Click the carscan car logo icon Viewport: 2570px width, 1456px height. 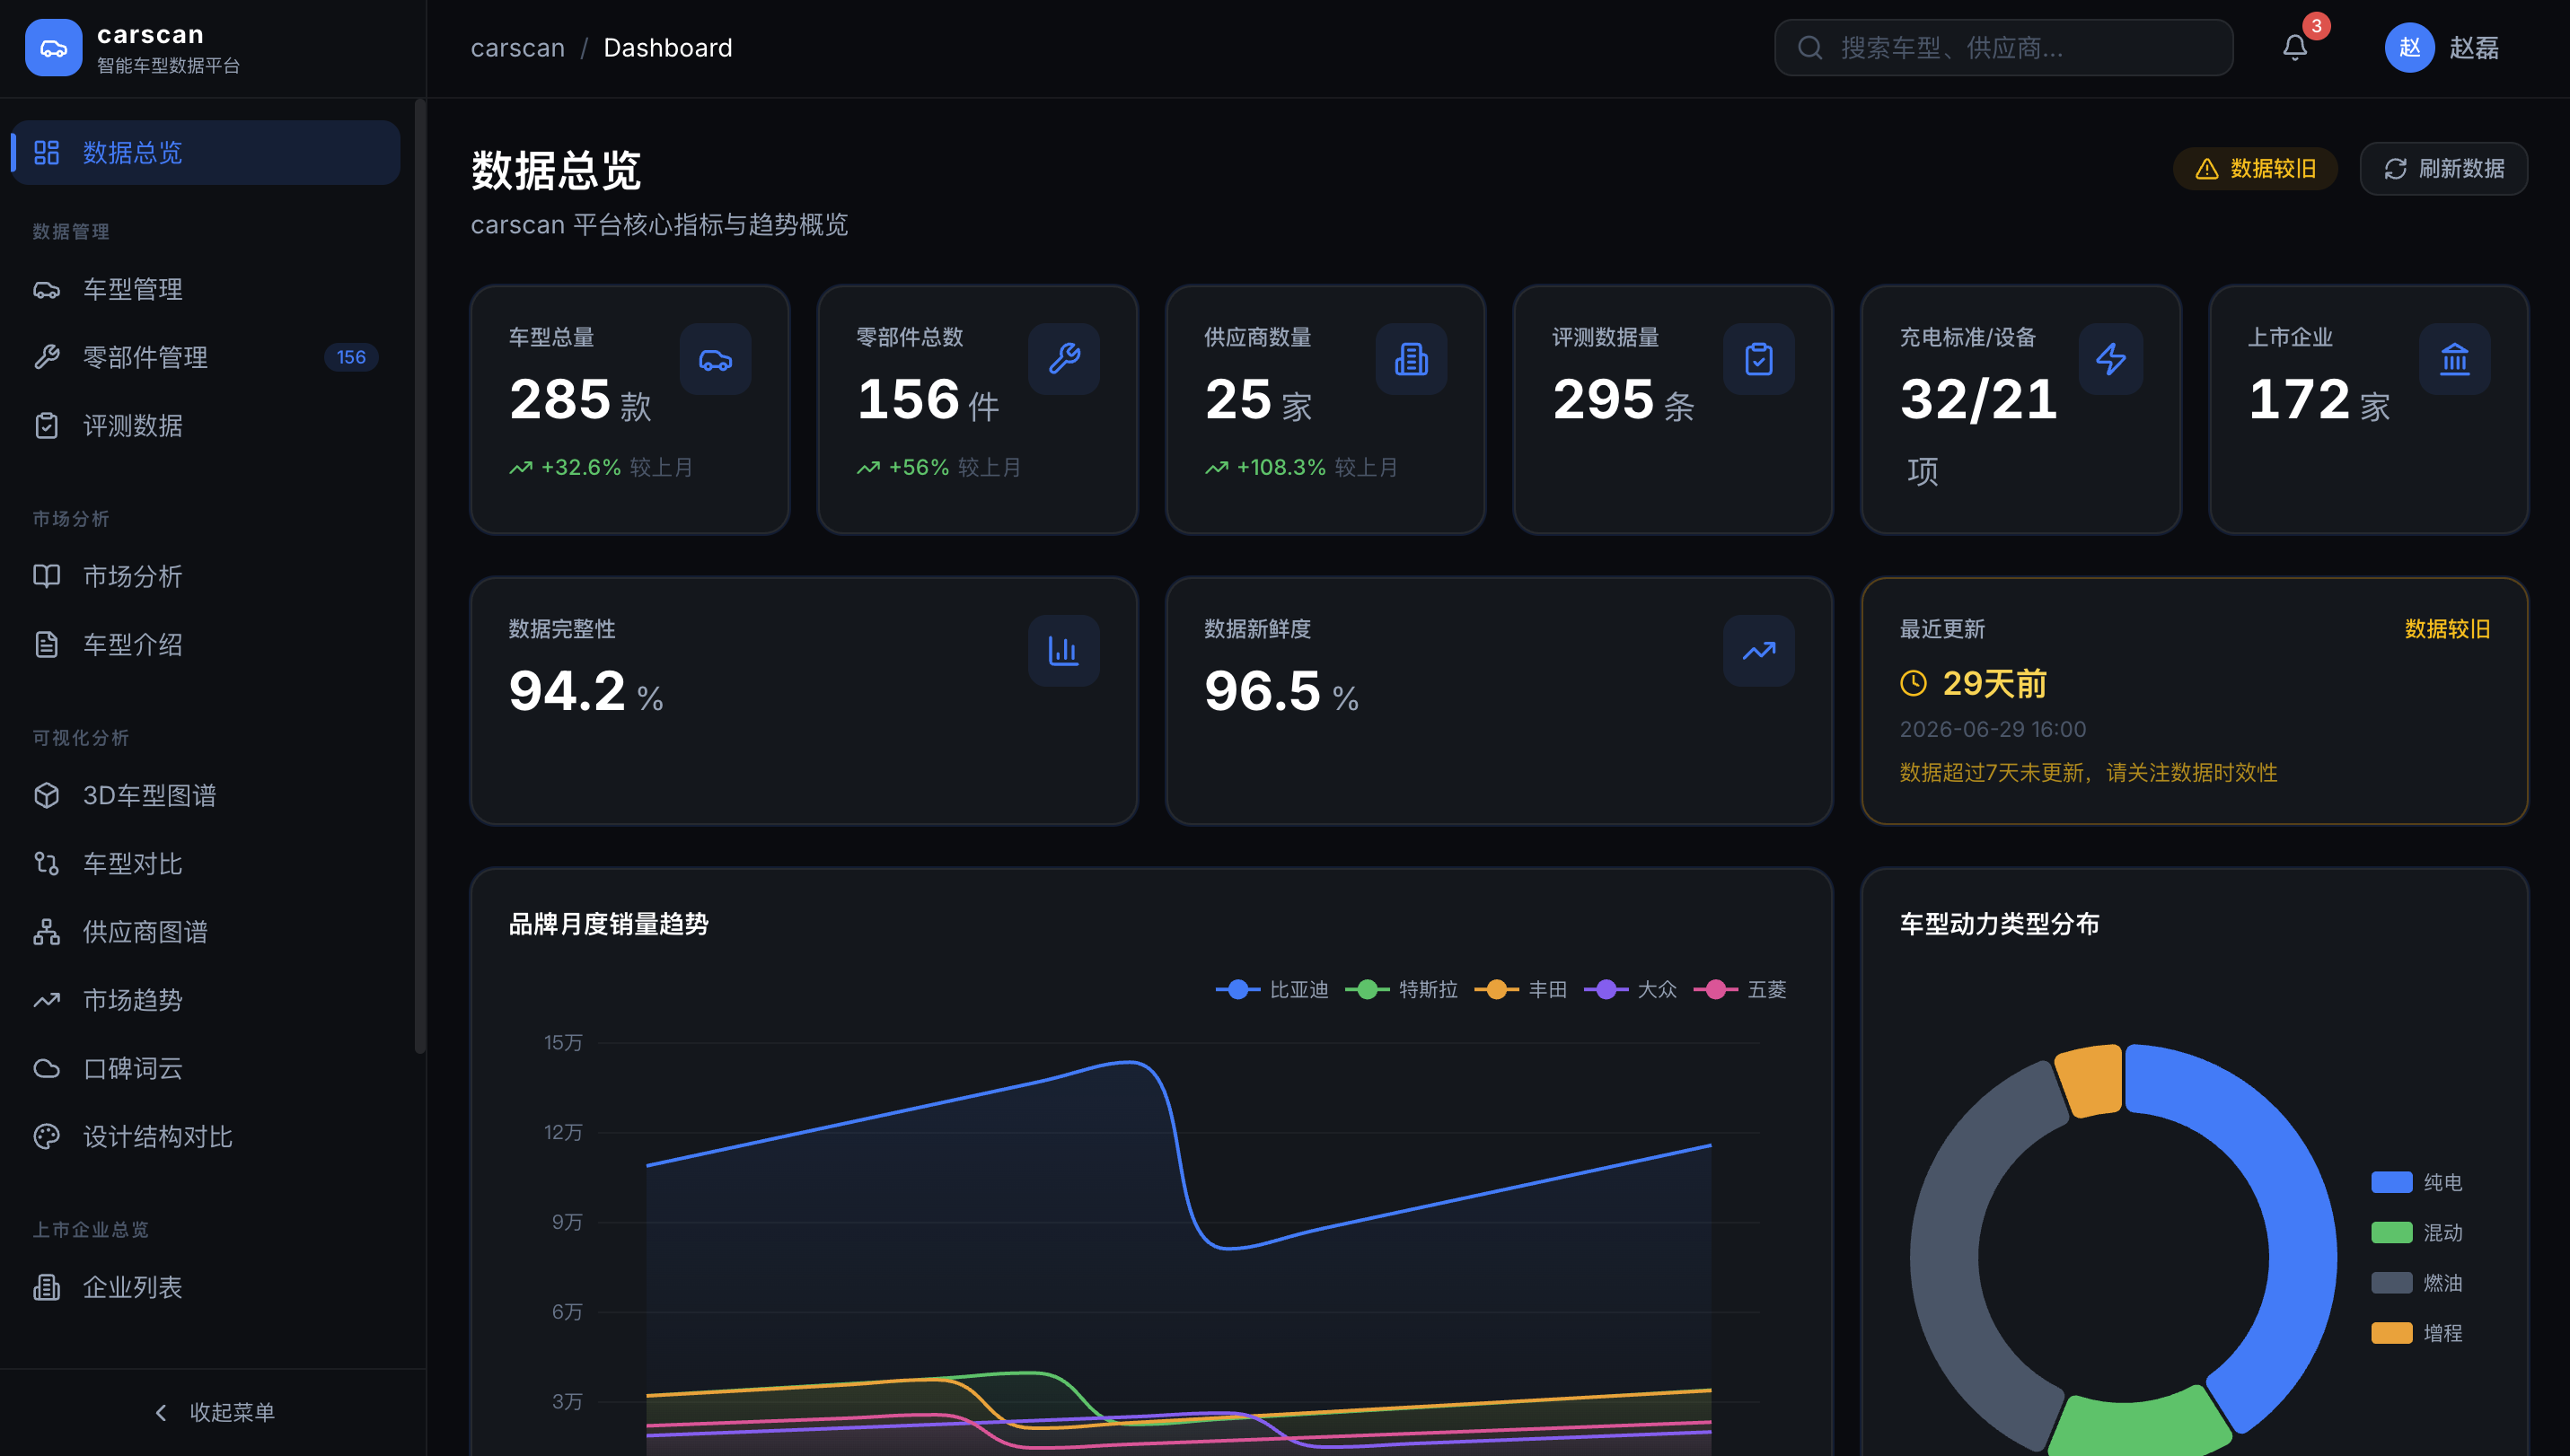(x=53, y=47)
